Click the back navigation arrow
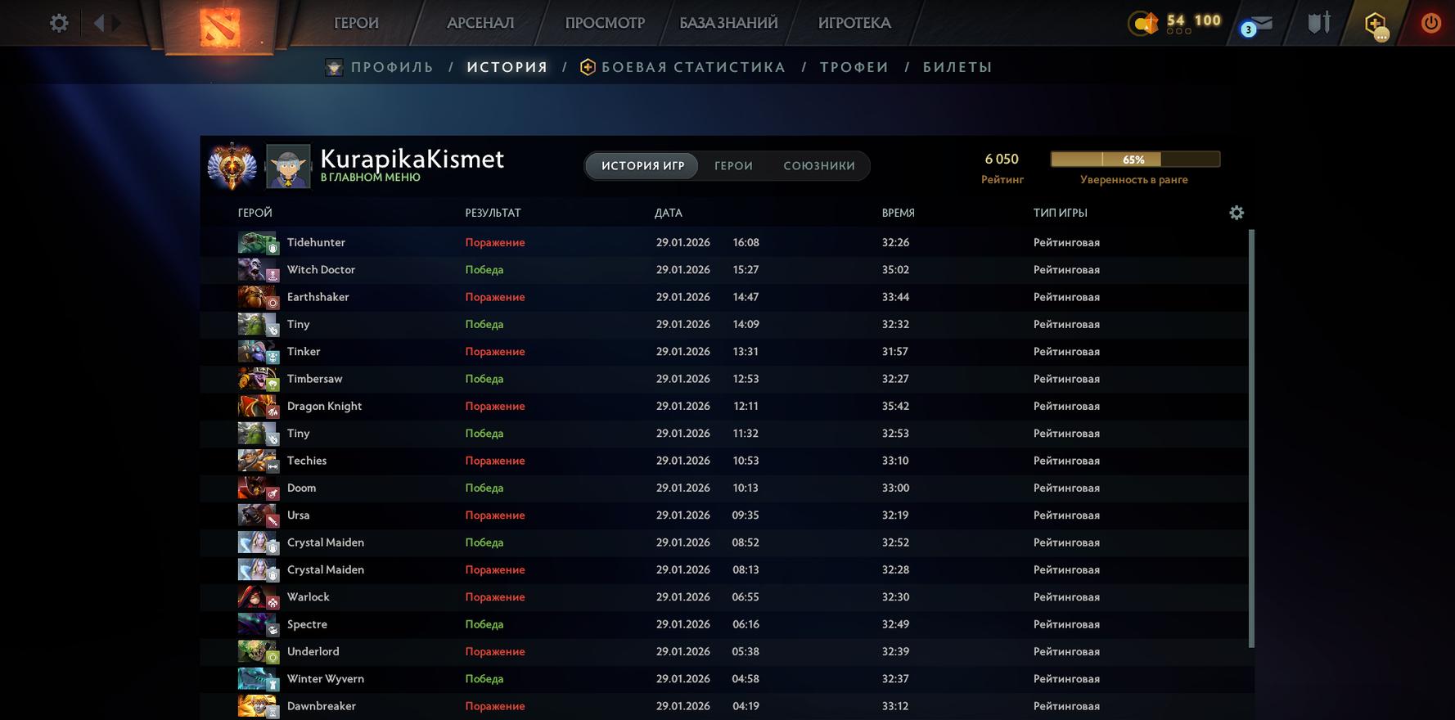The image size is (1455, 720). (99, 23)
